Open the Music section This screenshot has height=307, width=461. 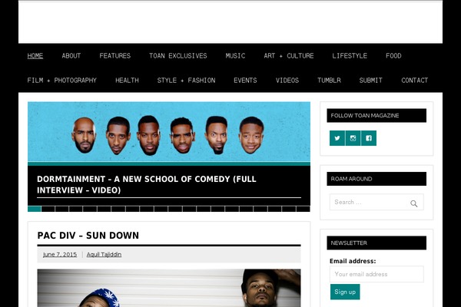[235, 56]
